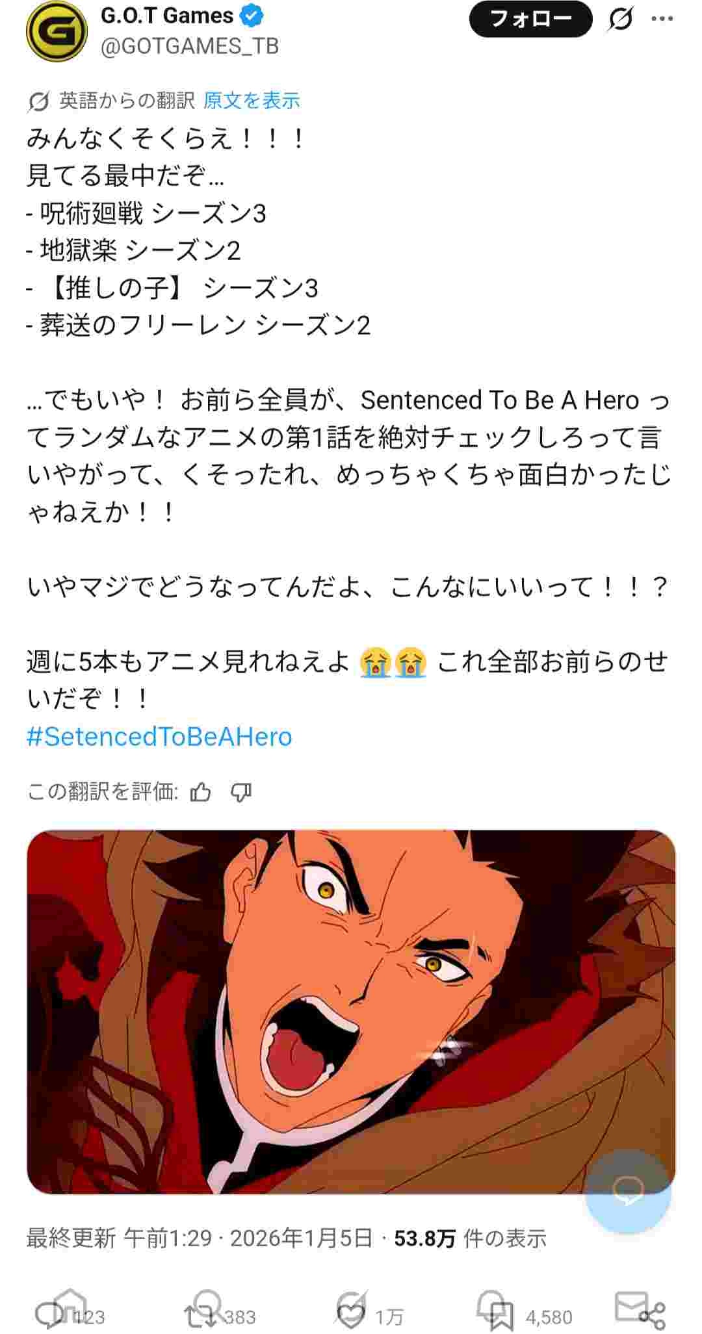
Task: Open the attached anime screenshot image
Action: 351,1012
